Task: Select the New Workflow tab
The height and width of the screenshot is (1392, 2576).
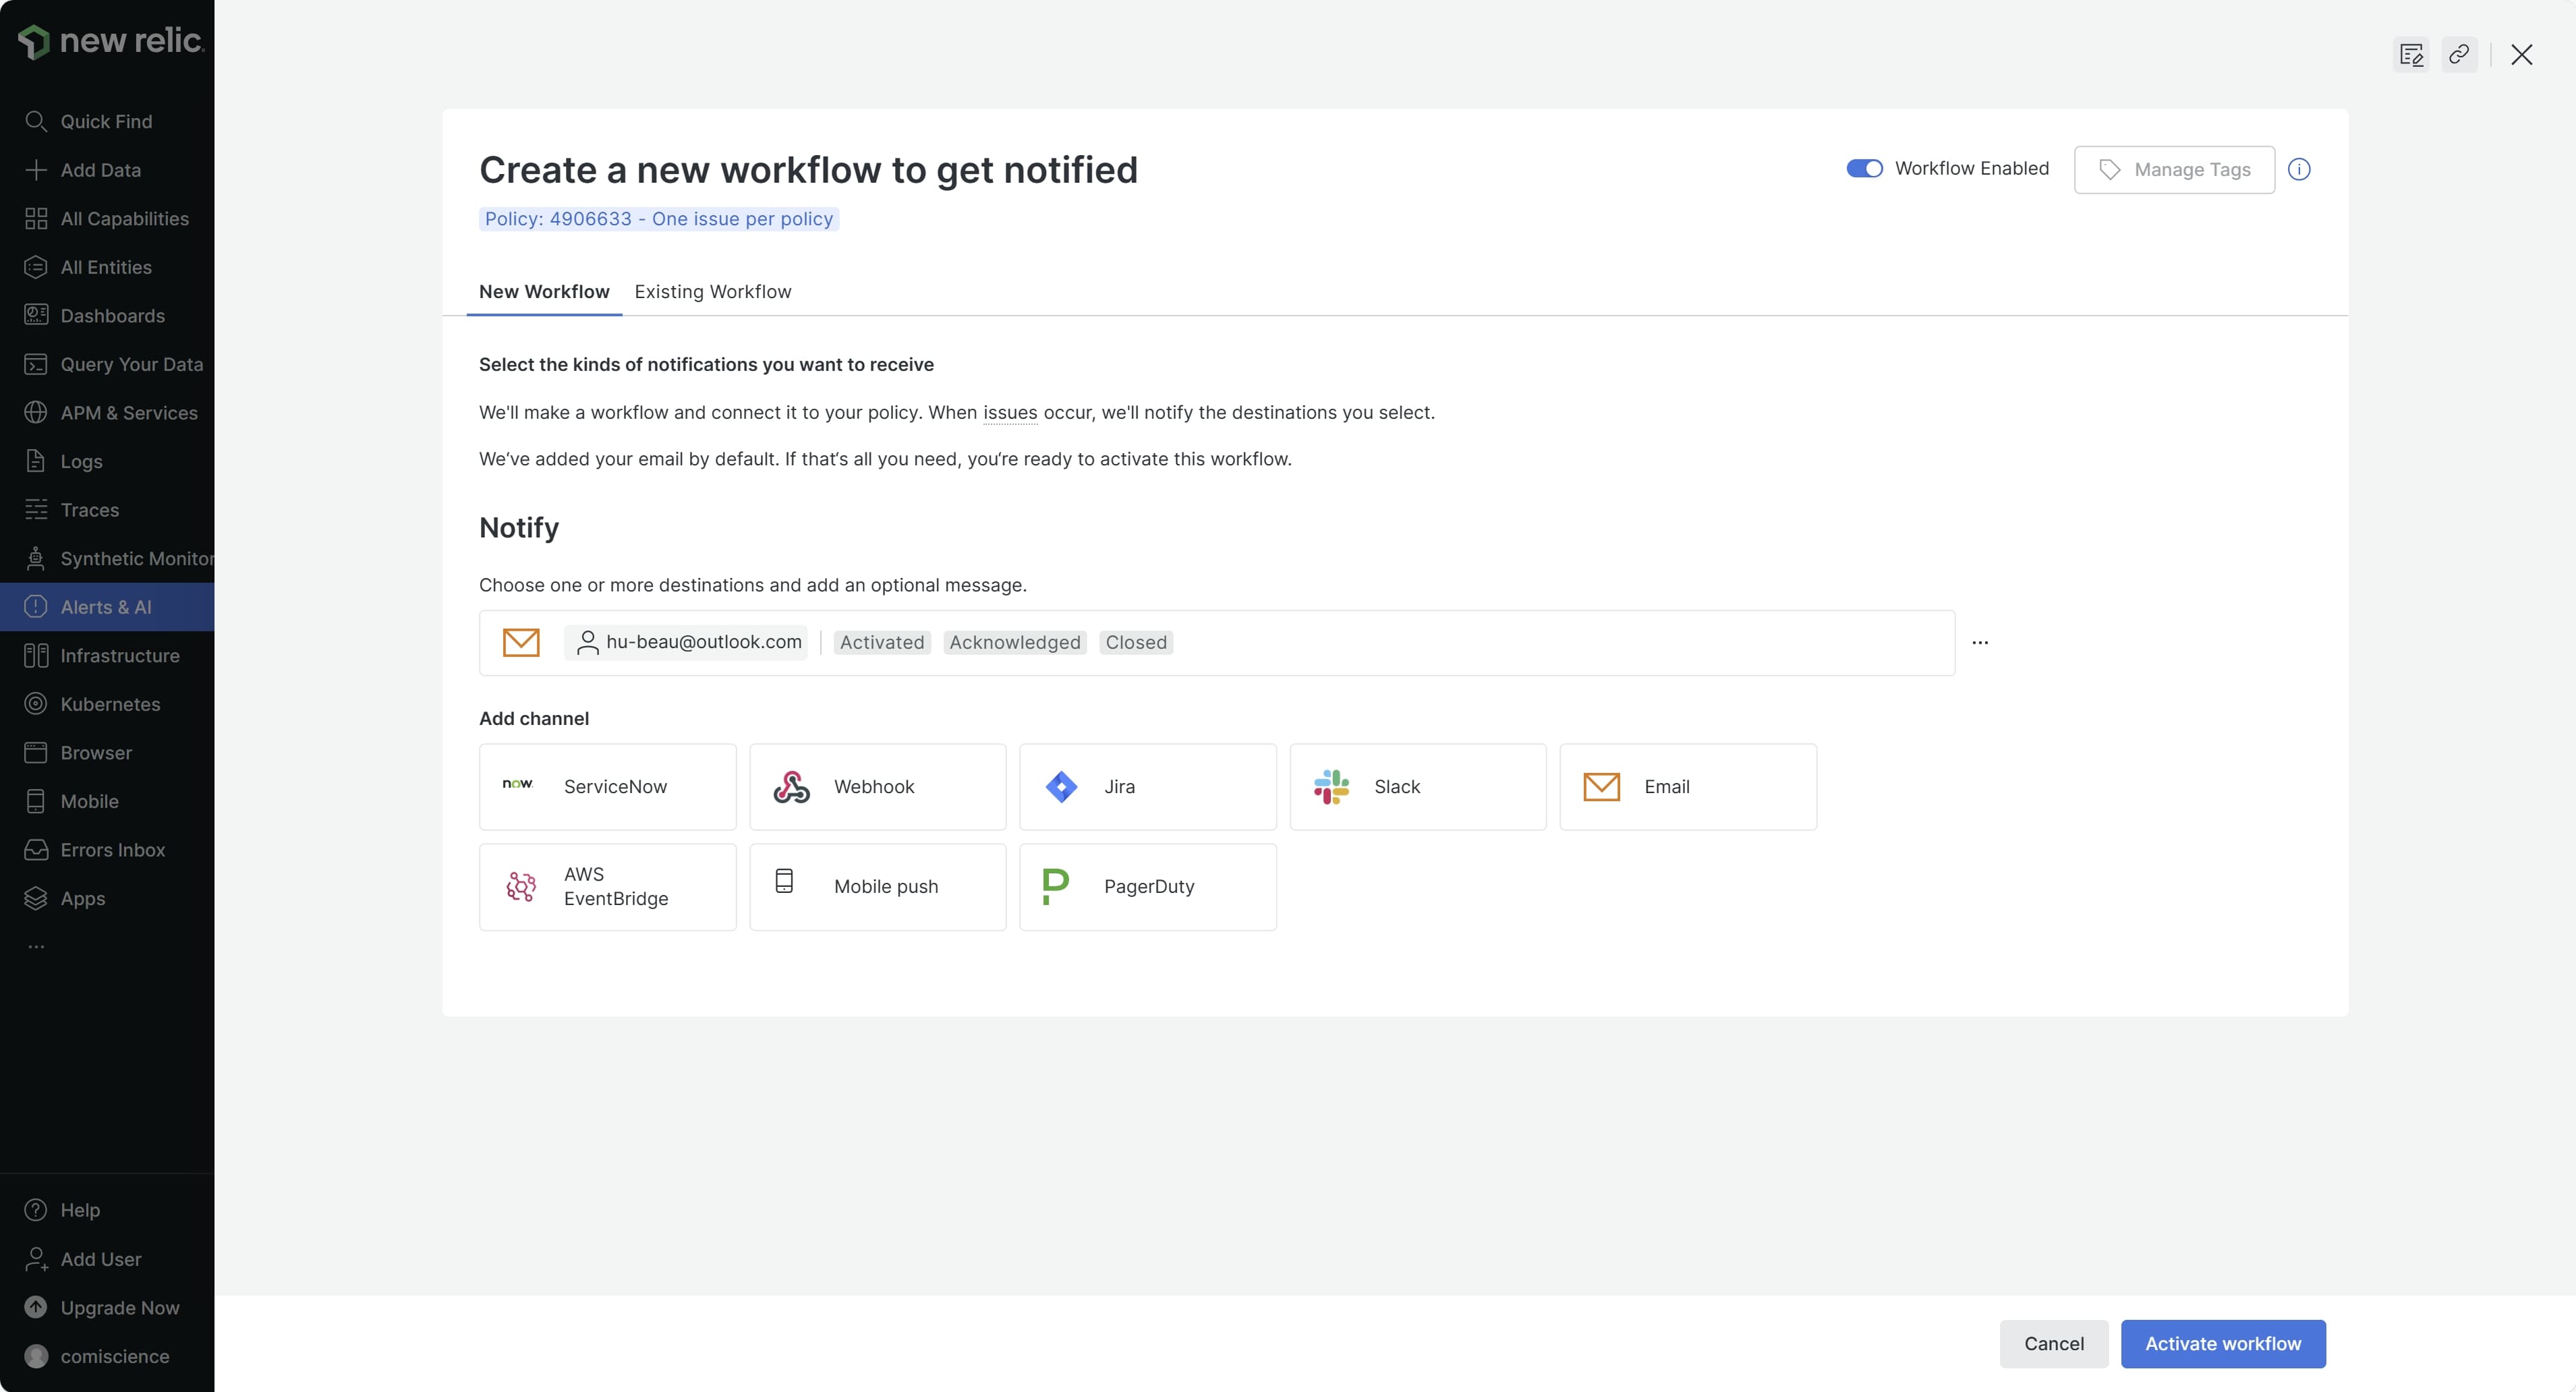Action: (x=543, y=292)
